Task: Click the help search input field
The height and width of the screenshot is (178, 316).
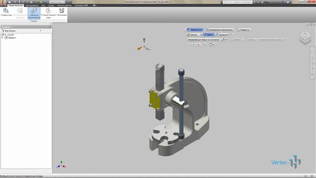Action: point(237,2)
